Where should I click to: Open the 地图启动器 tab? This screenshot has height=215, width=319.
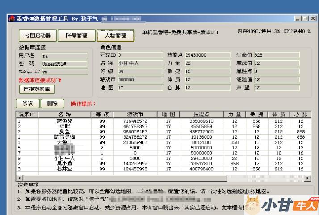coord(38,35)
